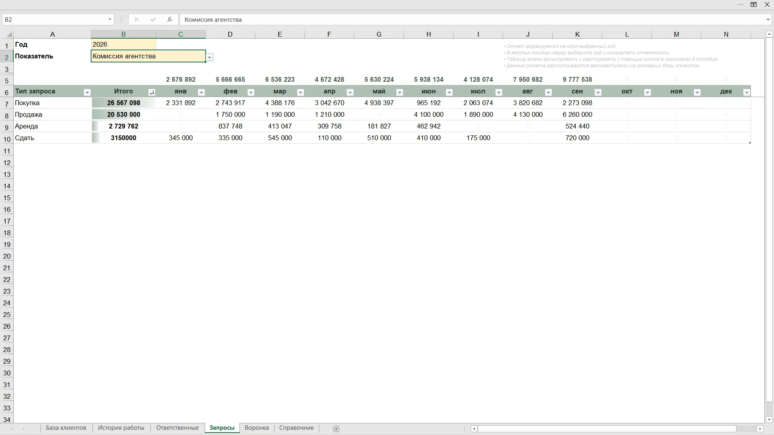Click the vertical scrollbar track
The width and height of the screenshot is (774, 435).
pyautogui.click(x=769, y=409)
